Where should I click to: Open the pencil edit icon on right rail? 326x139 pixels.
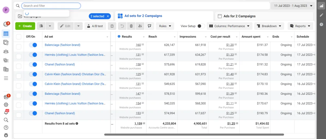point(321,15)
